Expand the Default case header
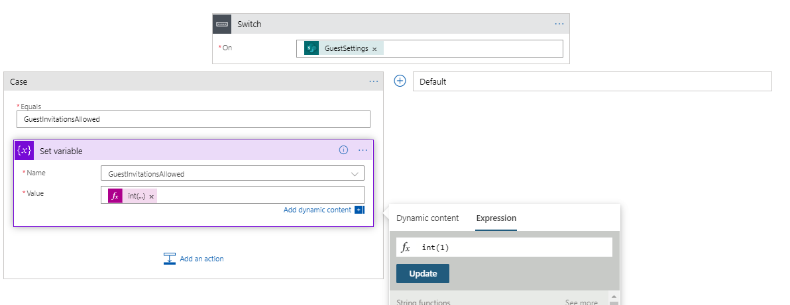Screen dimensions: 790x305 592,81
